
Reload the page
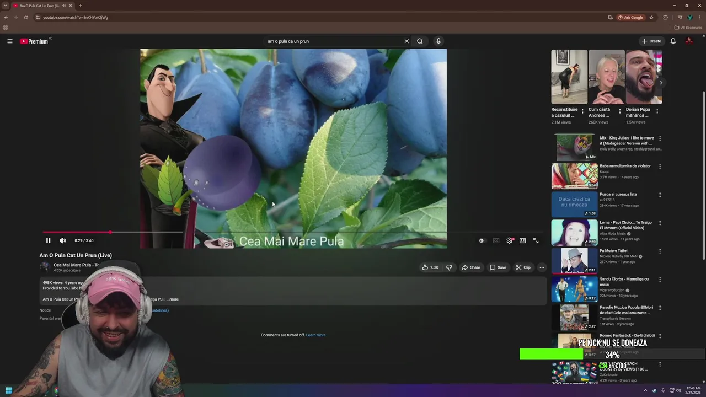[25, 17]
